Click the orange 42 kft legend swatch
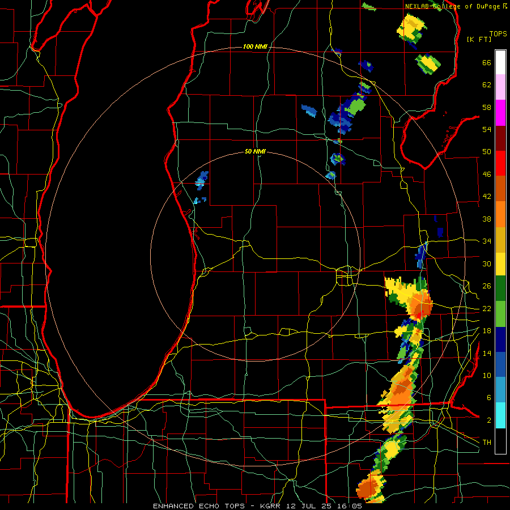Viewport: 510px width, 510px height. coord(500,214)
